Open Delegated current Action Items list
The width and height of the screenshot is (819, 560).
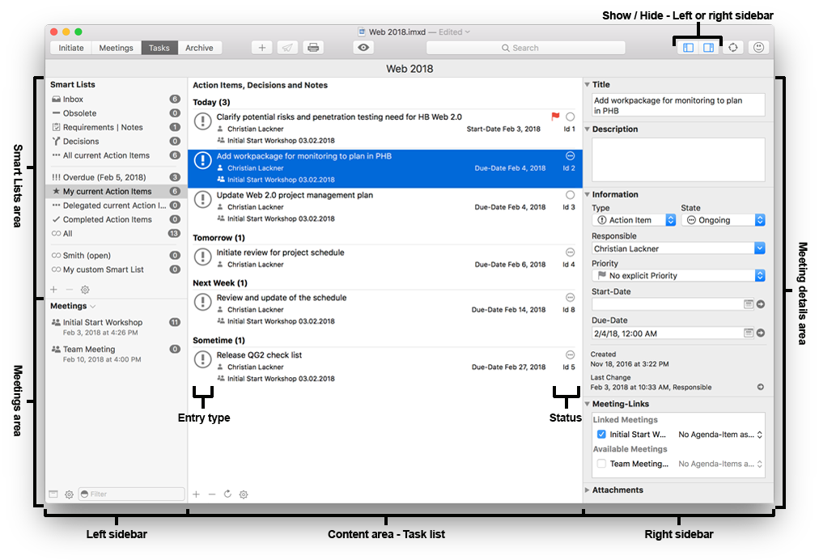(116, 206)
